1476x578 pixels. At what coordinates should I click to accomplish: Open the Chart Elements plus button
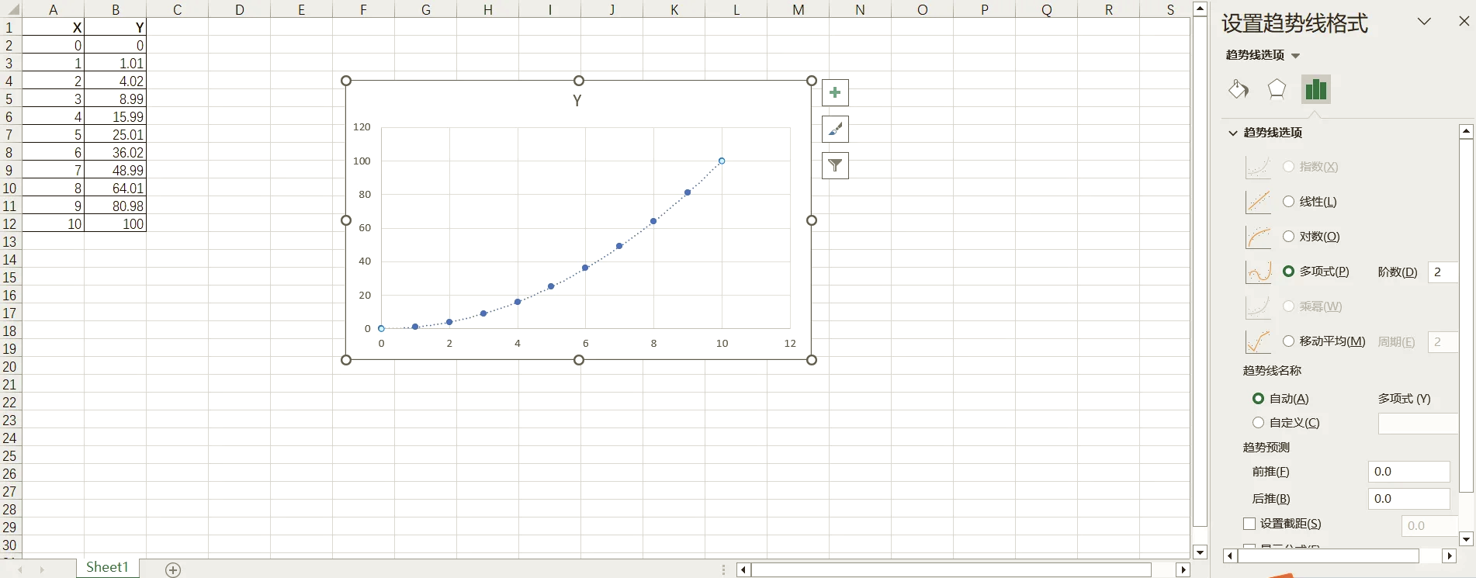(x=835, y=93)
